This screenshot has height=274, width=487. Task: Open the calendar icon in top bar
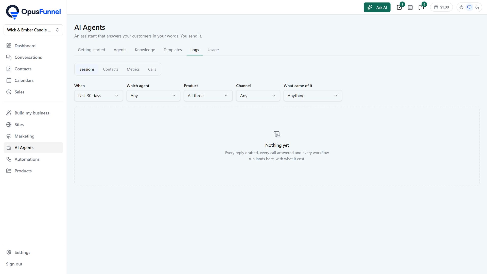pos(410,7)
